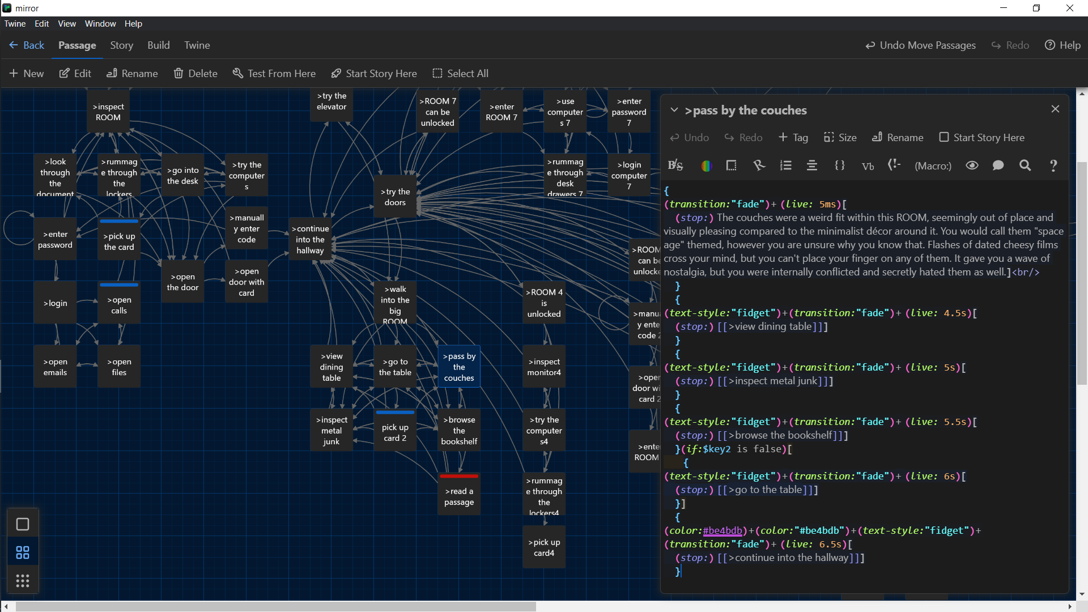Open the help question mark in the editor toolbar
This screenshot has width=1088, height=612.
tap(1053, 165)
